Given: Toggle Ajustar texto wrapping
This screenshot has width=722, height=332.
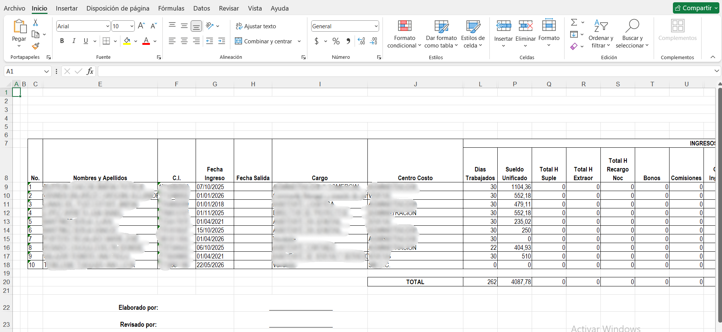Looking at the screenshot, I should click(256, 26).
